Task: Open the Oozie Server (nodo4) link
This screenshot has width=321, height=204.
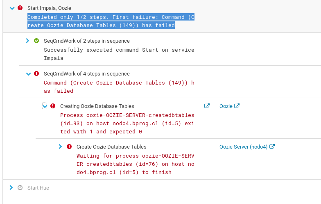Action: 243,147
